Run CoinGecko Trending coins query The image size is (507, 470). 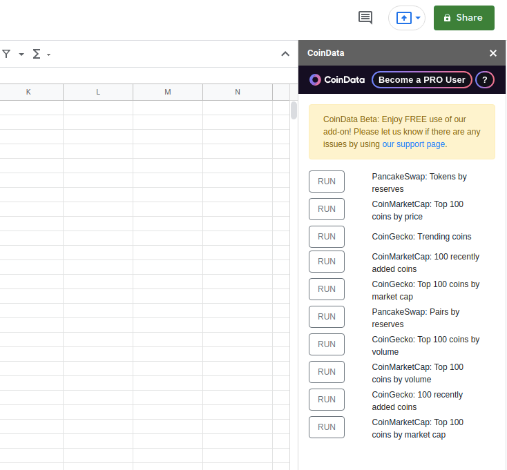[x=327, y=237]
